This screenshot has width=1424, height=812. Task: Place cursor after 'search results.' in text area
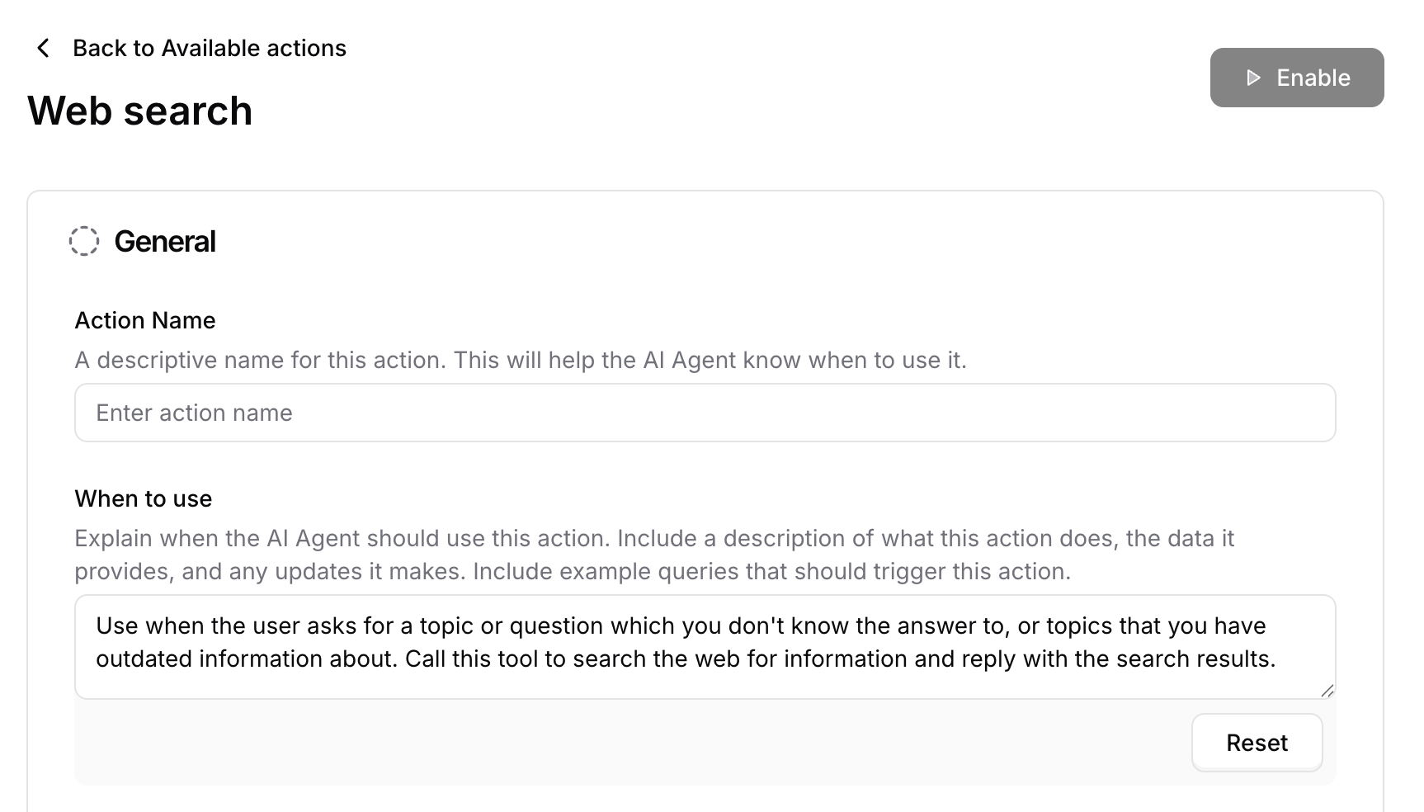[x=1278, y=659]
